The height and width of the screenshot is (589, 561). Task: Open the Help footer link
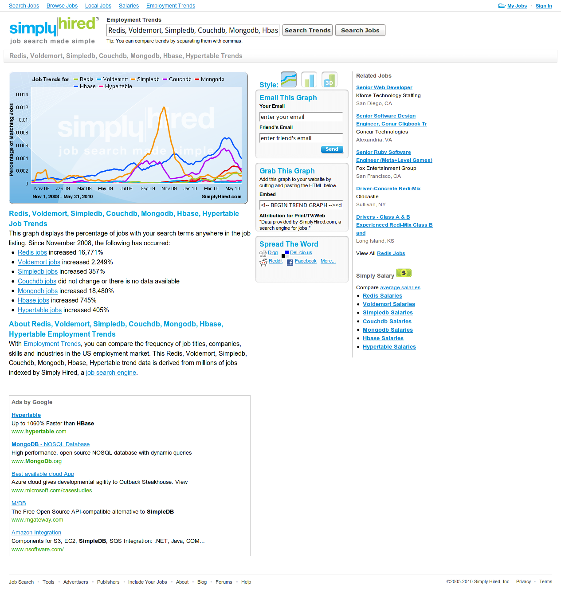pyautogui.click(x=246, y=582)
